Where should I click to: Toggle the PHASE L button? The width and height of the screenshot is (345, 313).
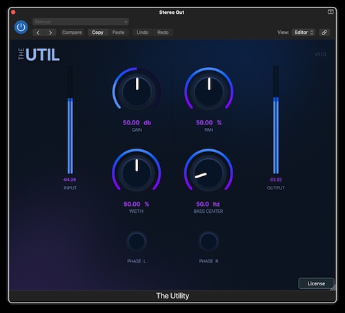point(137,241)
